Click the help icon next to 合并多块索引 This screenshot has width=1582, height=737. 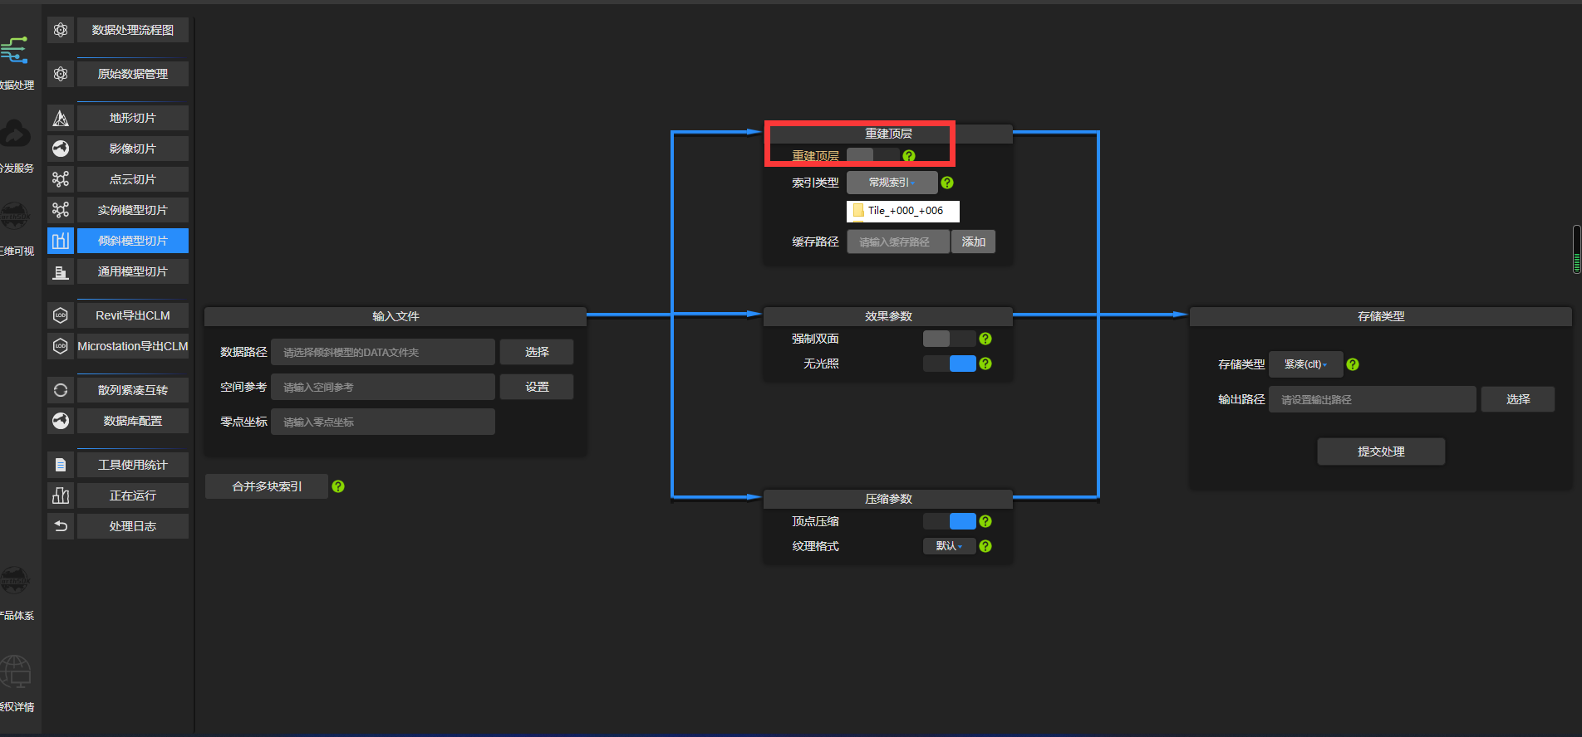(x=338, y=486)
